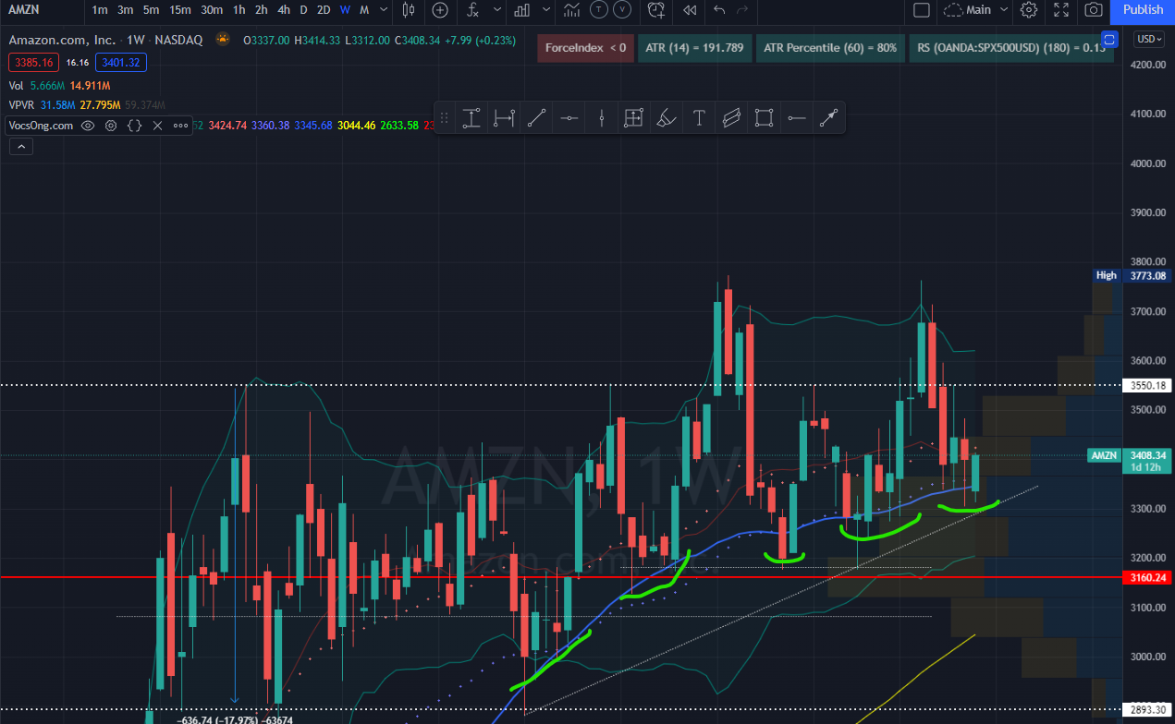Toggle fullscreen mode for the chart
This screenshot has height=724, width=1175.
1061,10
